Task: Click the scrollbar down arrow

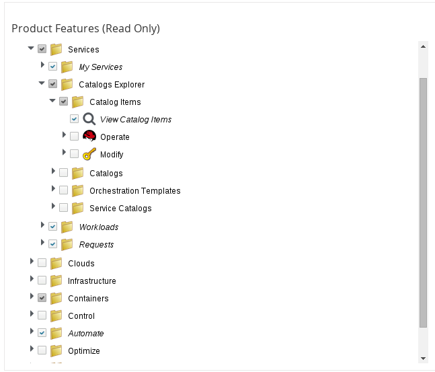Action: [423, 359]
